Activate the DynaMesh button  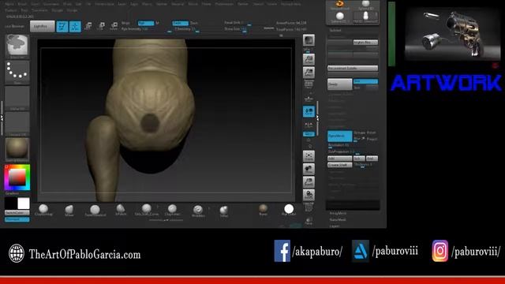[x=340, y=136]
